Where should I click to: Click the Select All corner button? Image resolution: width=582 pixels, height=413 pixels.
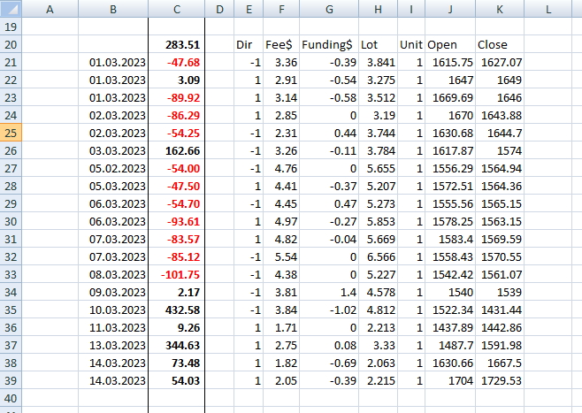11,9
